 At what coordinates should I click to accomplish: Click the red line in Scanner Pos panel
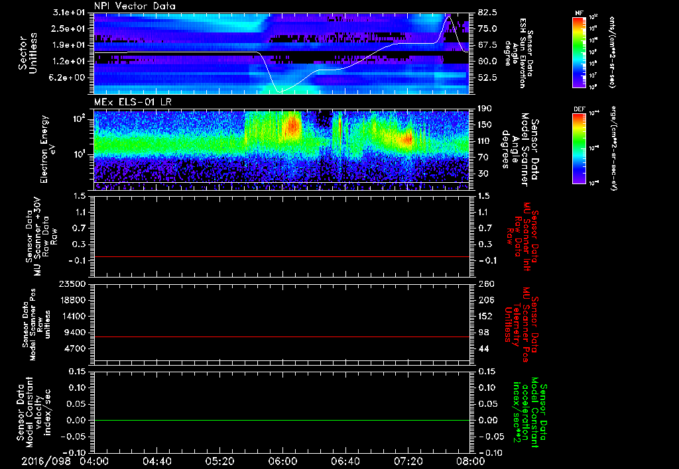[x=281, y=337]
